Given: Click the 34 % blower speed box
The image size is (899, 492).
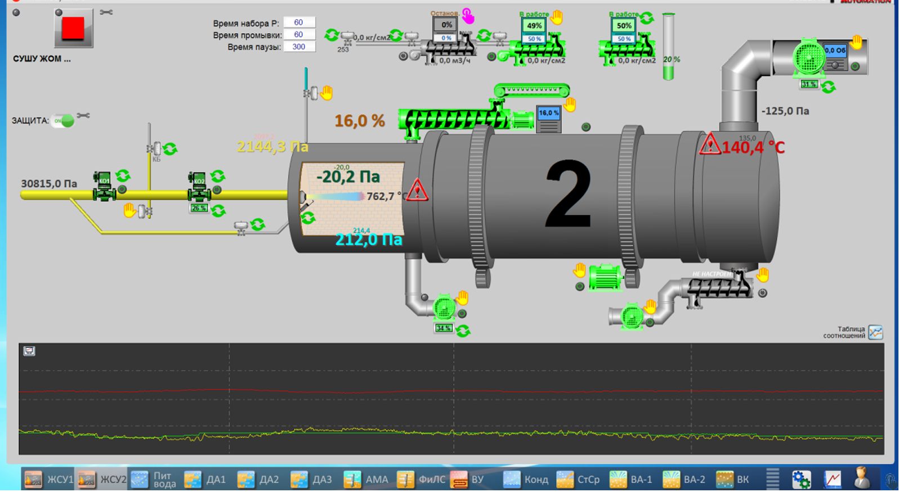Looking at the screenshot, I should pos(444,328).
